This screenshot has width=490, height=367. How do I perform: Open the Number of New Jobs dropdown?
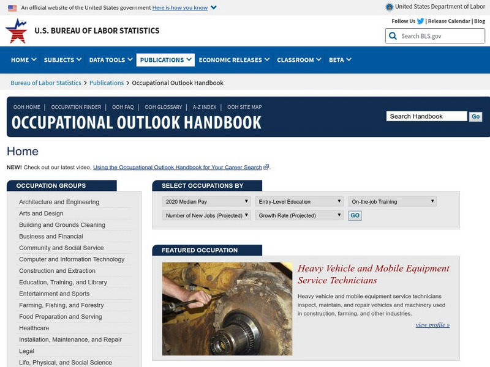(x=206, y=215)
